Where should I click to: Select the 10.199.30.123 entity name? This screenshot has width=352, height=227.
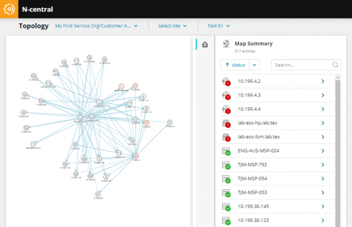[x=253, y=220]
